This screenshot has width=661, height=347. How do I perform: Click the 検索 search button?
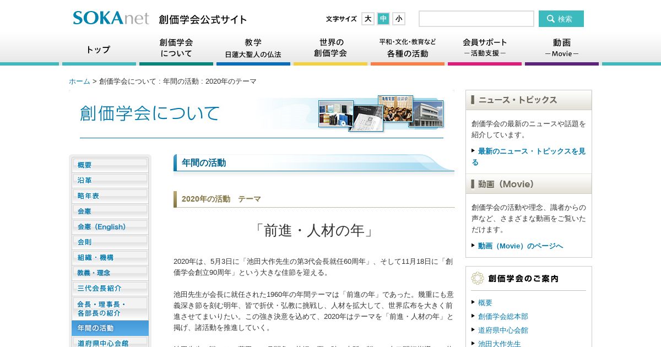tap(561, 19)
